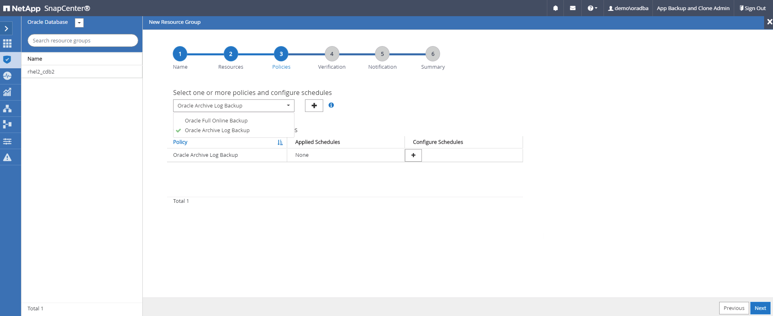The width and height of the screenshot is (773, 316).
Task: Open notifications bell icon
Action: pos(555,8)
